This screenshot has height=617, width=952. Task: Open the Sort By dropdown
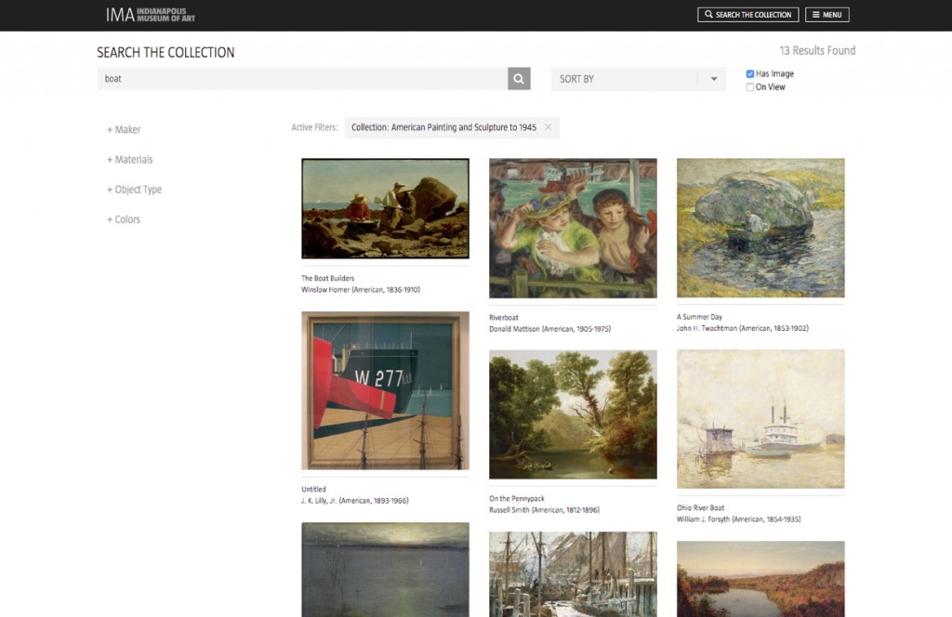[x=638, y=79]
